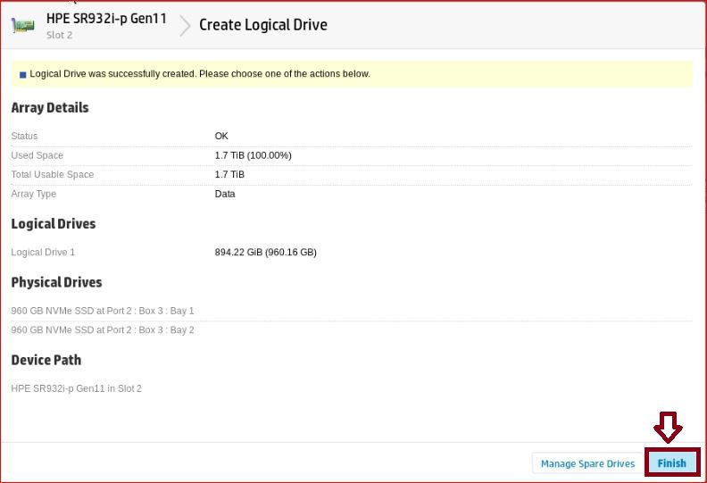Click the red downward arrow above Finish
This screenshot has width=707, height=483.
668,427
